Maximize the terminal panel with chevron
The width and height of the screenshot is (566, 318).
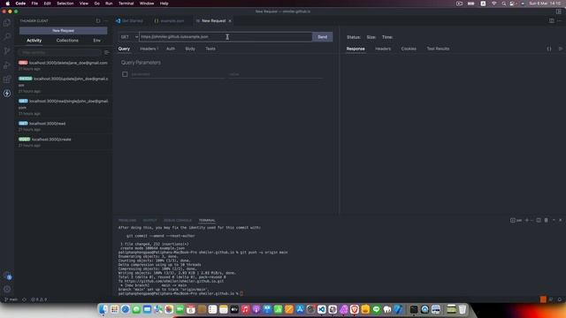(x=554, y=220)
